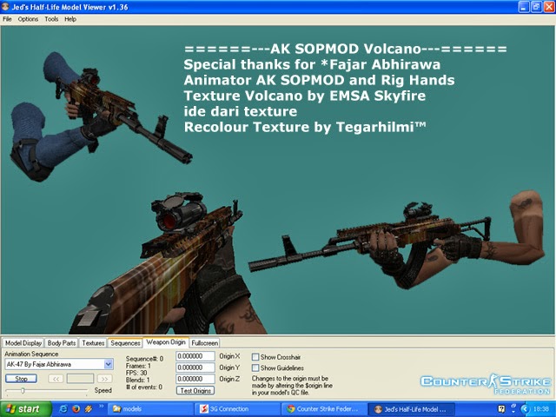
Task: Switch to the Textures tab
Action: tap(93, 343)
